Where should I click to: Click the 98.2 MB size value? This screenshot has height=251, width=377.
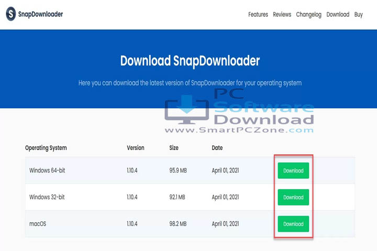pyautogui.click(x=178, y=224)
